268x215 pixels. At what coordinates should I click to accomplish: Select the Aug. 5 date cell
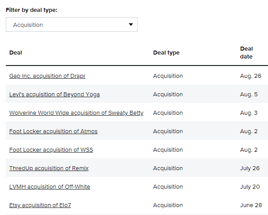click(249, 95)
